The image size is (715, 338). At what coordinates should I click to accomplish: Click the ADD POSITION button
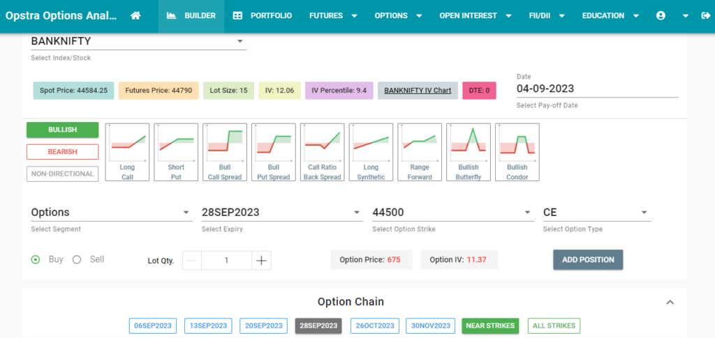[588, 260]
